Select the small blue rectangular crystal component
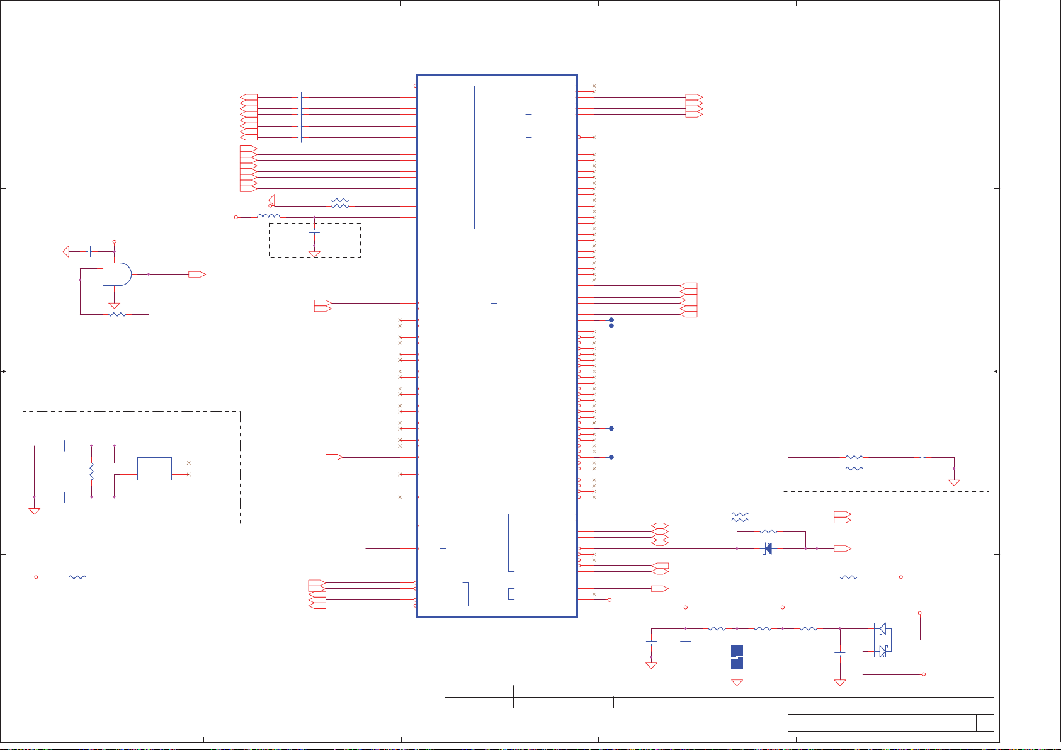 tap(154, 469)
